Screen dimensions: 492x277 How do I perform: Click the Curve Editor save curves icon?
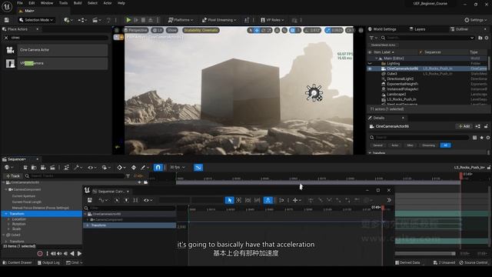coord(90,200)
